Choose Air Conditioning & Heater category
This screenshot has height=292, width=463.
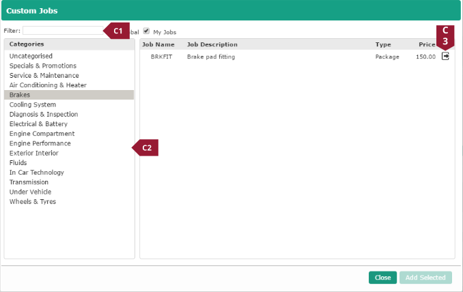tap(48, 85)
